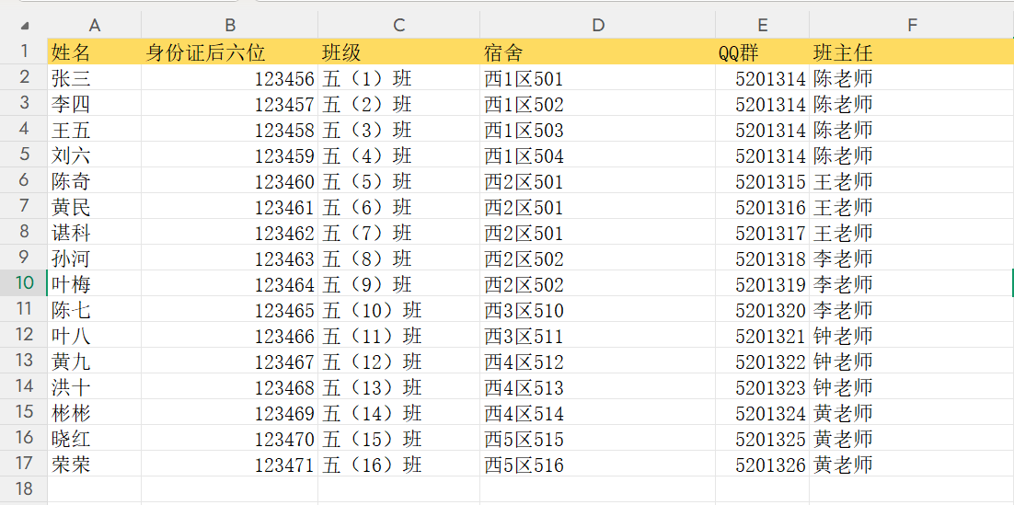Click 陈老师 in row 2
This screenshot has height=505, width=1014.
912,77
